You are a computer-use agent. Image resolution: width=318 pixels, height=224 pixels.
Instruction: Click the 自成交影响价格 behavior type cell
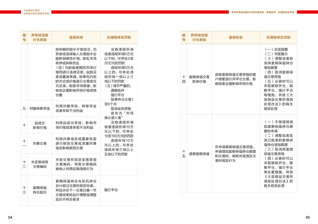[x=40, y=125]
